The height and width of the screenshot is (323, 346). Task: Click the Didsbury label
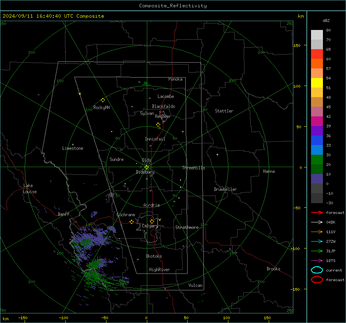coord(145,172)
